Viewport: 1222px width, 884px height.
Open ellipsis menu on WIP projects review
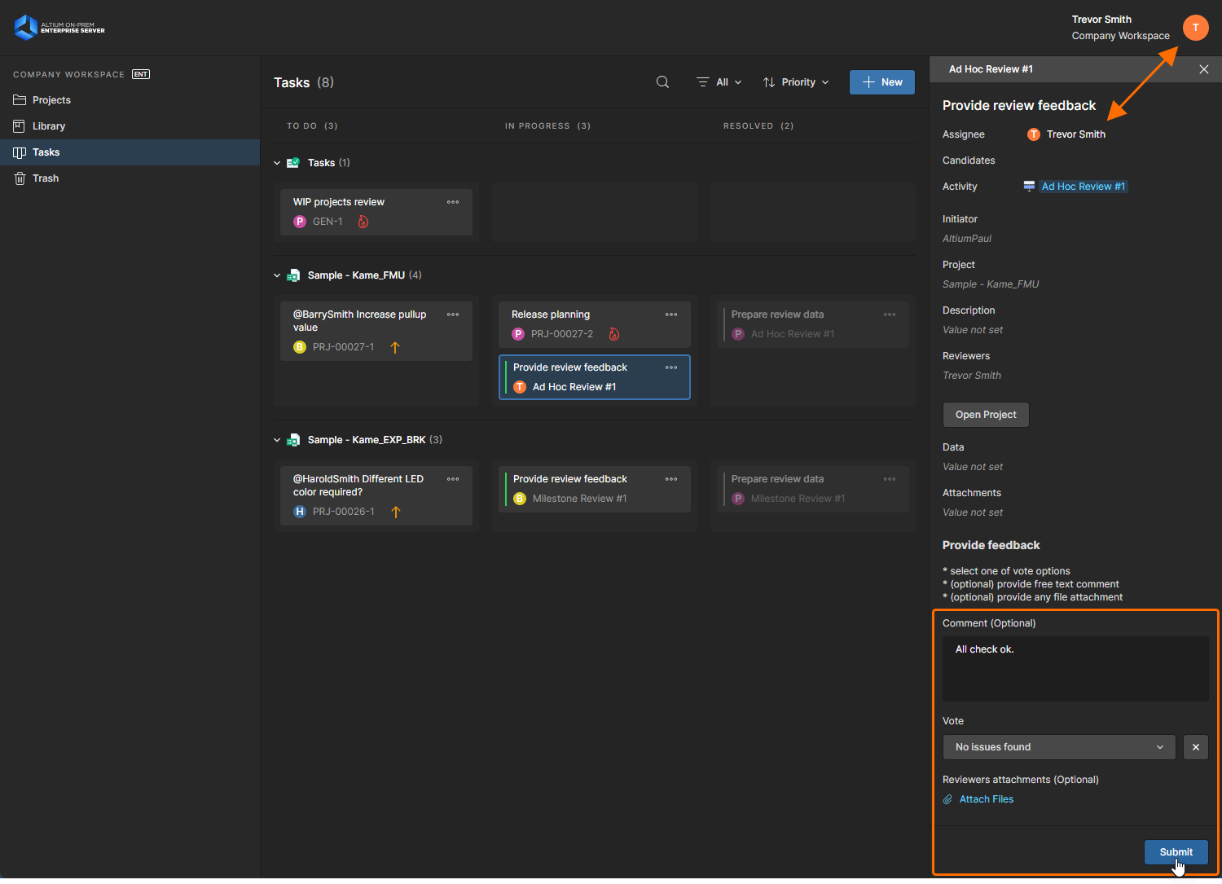tap(453, 202)
